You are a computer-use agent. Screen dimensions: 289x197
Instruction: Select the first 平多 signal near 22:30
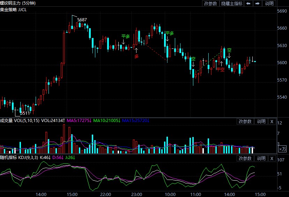pos(126,37)
